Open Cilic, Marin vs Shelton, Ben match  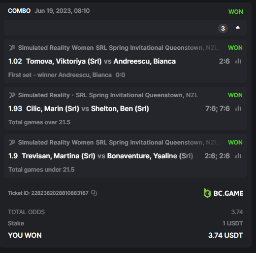[88, 108]
